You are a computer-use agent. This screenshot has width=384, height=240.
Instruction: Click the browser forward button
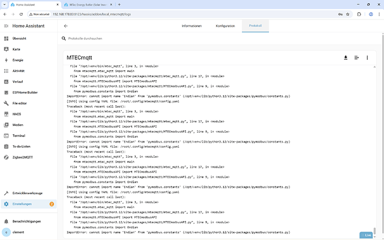(13, 14)
